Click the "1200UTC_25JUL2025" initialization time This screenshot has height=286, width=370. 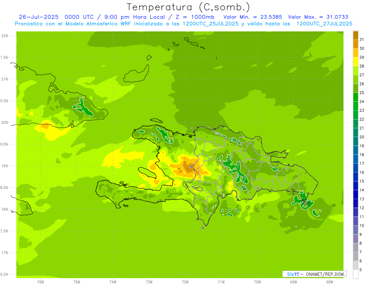pyautogui.click(x=211, y=24)
